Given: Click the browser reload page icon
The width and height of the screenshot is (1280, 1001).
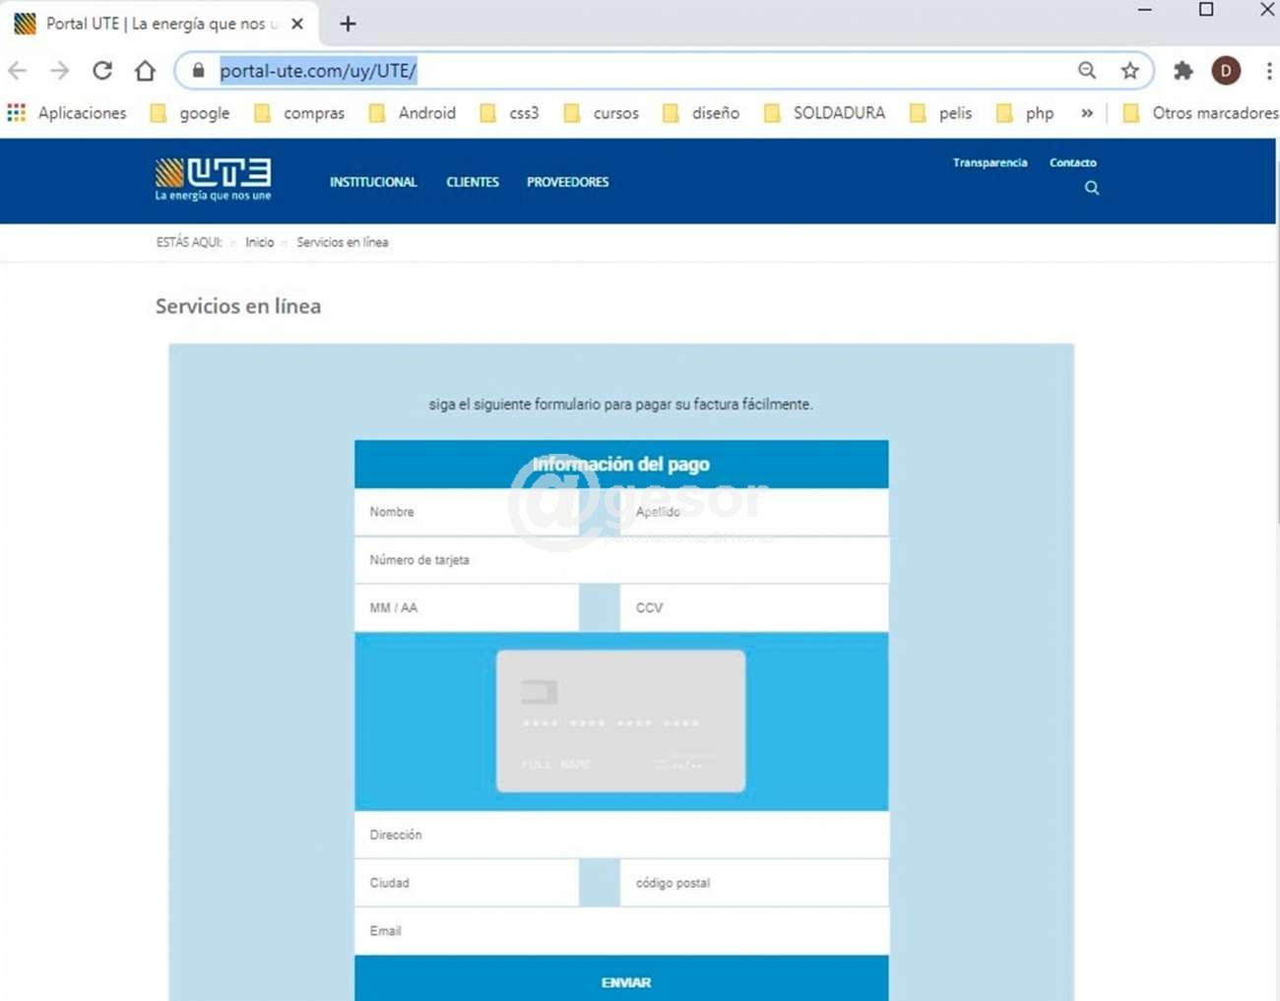Looking at the screenshot, I should (102, 71).
